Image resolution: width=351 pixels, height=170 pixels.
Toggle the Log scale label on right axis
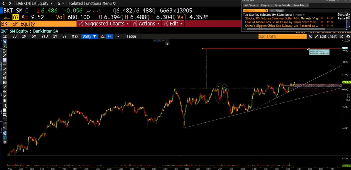tap(348, 97)
